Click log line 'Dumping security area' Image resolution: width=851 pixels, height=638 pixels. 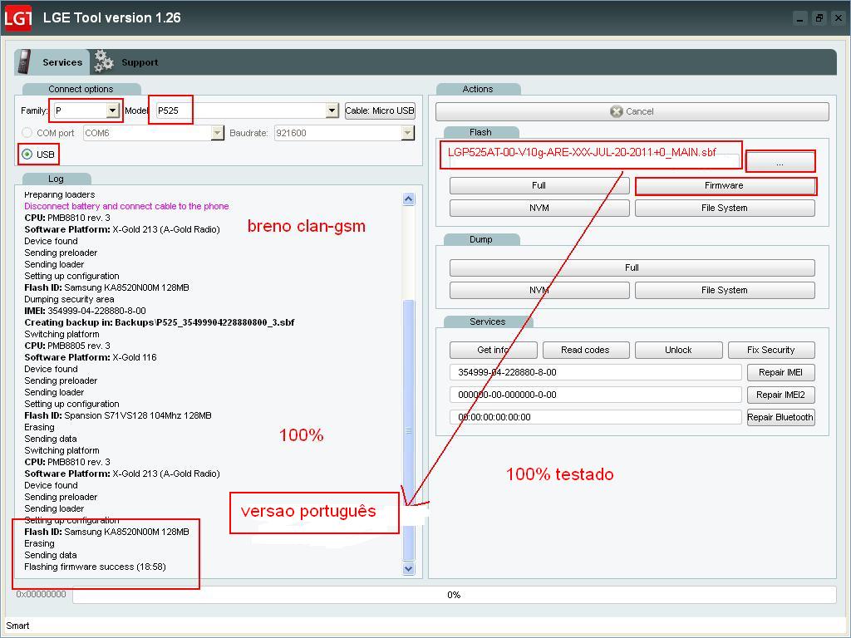coord(69,299)
